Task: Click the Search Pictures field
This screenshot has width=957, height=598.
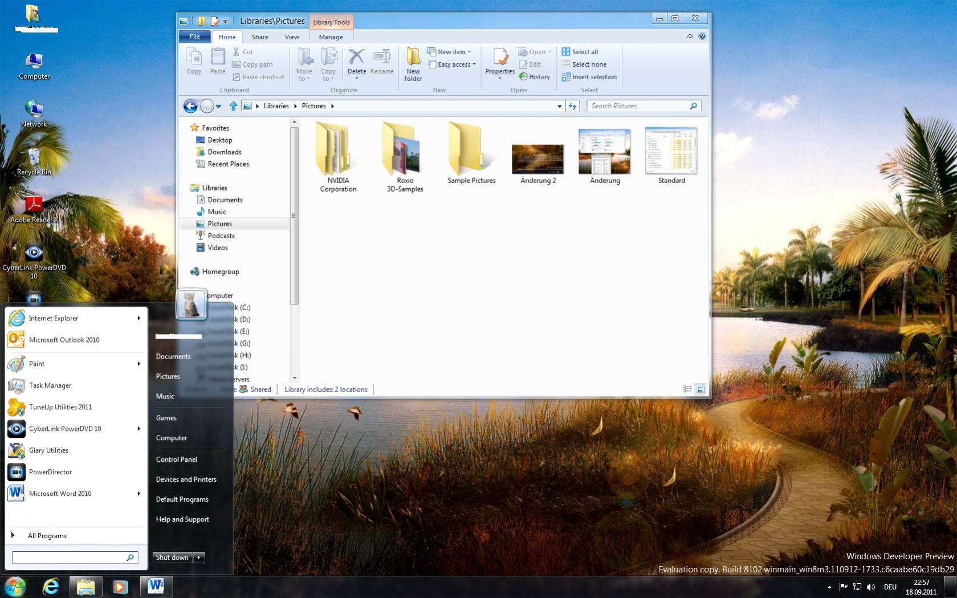Action: pos(644,106)
